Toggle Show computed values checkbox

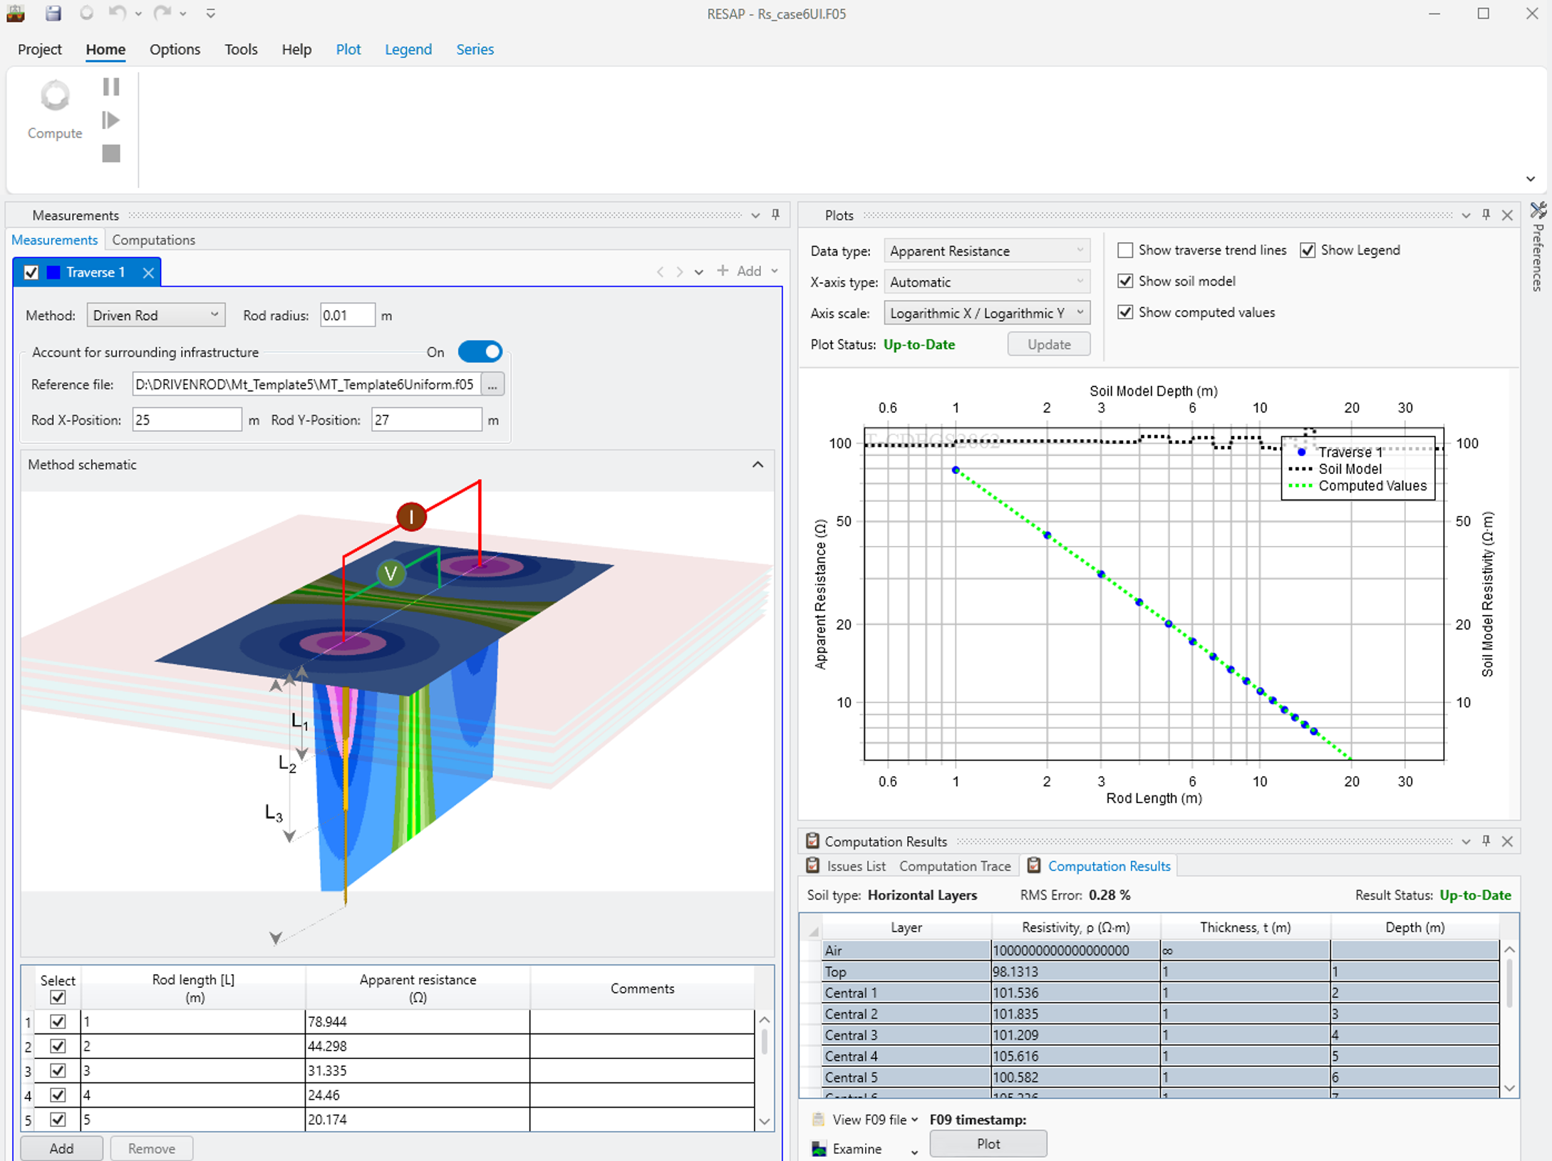(1125, 312)
